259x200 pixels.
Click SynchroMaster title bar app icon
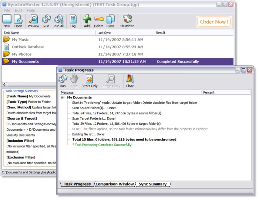[4, 4]
